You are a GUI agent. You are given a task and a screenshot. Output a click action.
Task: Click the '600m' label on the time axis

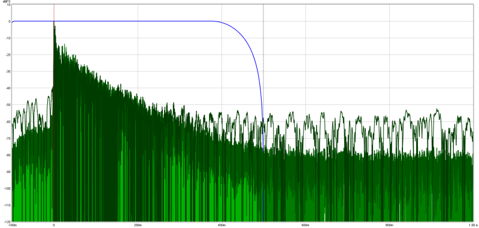pyautogui.click(x=305, y=224)
